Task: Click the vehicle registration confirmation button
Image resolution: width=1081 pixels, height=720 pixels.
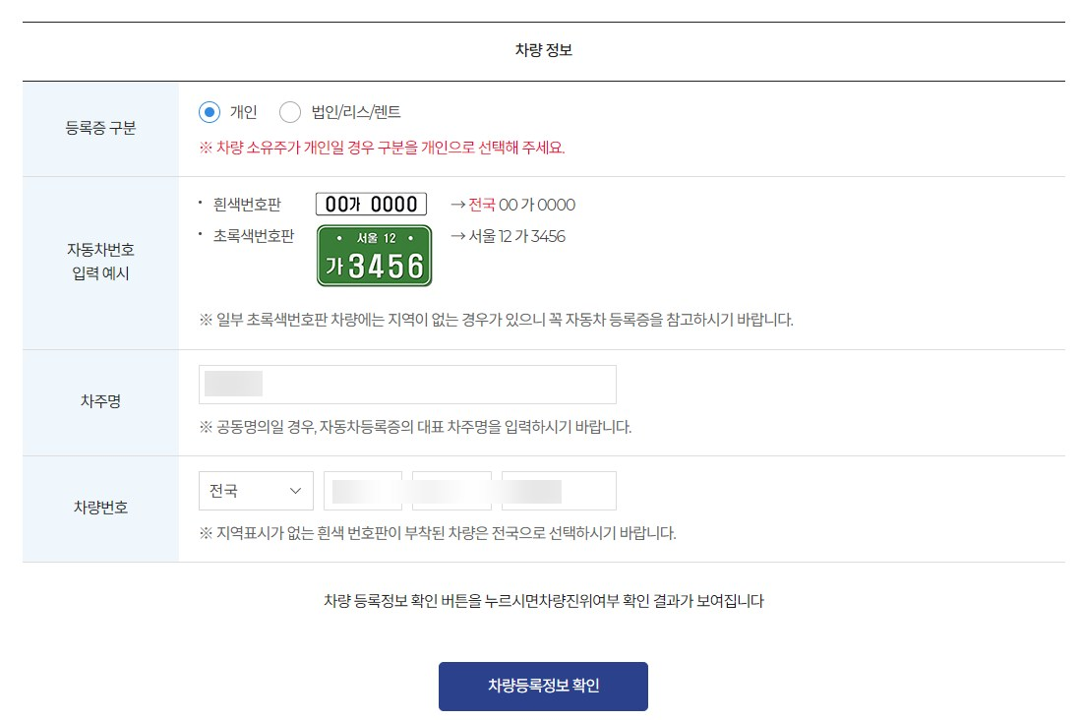Action: point(543,686)
